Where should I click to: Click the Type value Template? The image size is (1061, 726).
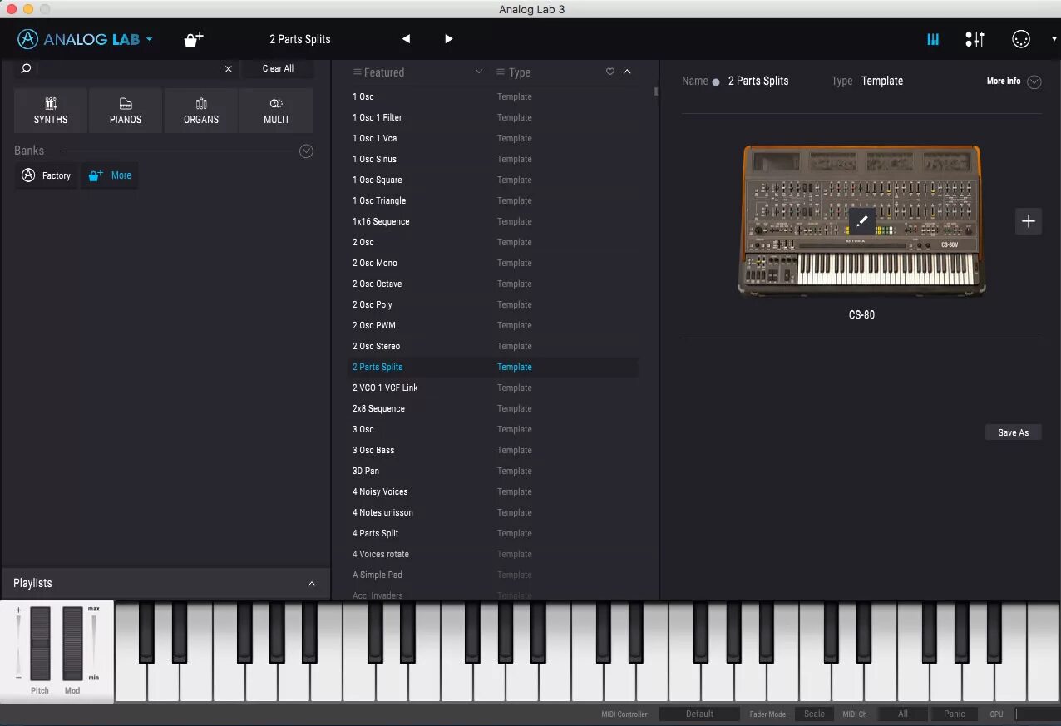(882, 81)
